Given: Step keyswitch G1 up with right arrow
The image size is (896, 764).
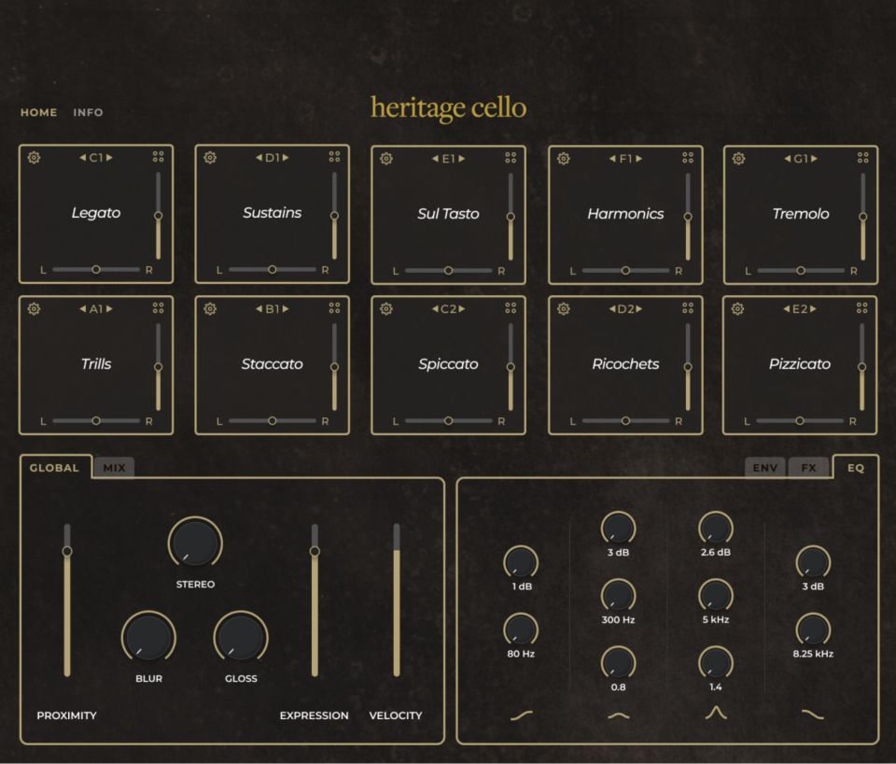Looking at the screenshot, I should (814, 159).
